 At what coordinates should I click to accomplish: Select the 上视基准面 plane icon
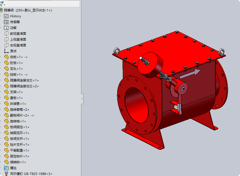point(6,40)
